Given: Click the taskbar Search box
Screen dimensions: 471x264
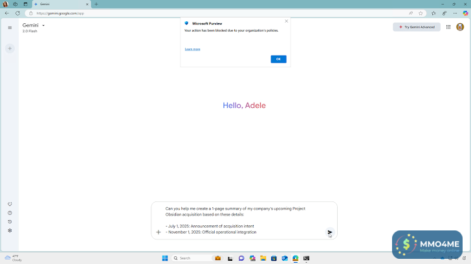Looking at the screenshot, I should click(197, 258).
